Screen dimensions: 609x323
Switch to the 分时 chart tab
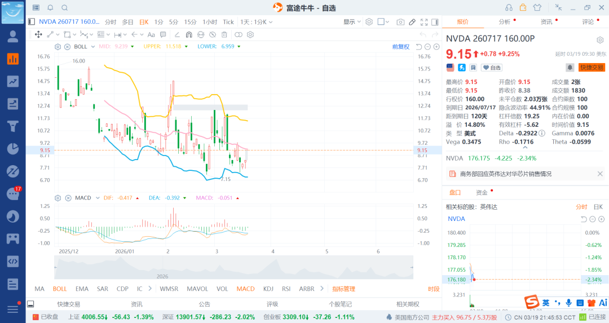tap(111, 22)
